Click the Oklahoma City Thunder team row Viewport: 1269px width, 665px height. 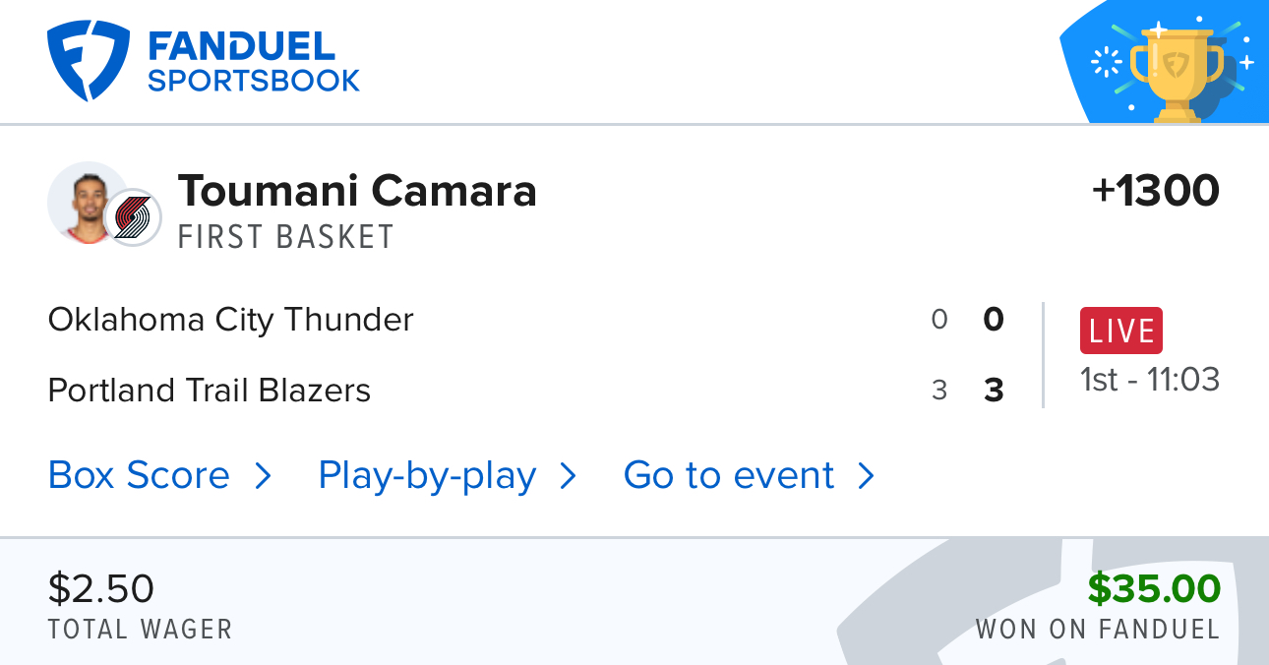point(525,320)
